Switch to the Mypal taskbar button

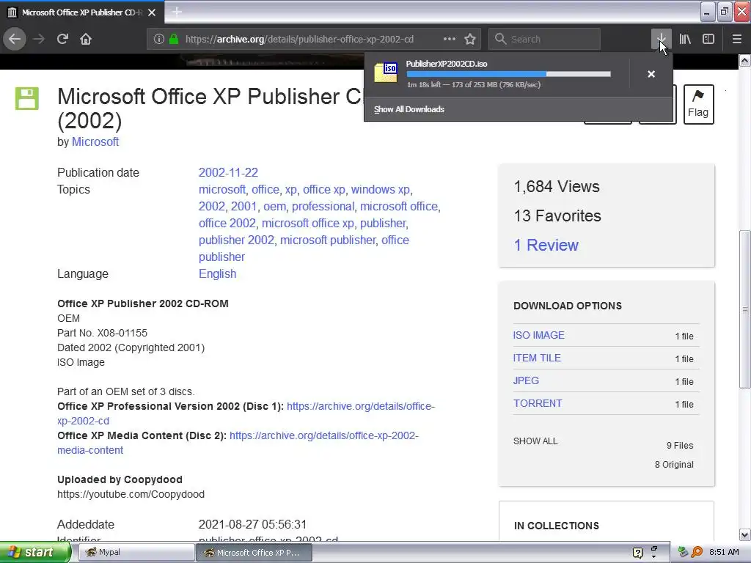[x=136, y=553]
